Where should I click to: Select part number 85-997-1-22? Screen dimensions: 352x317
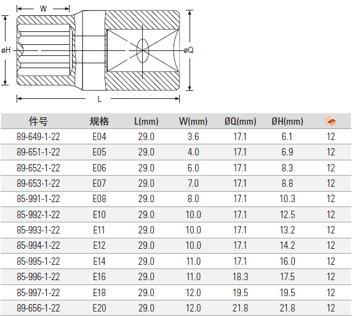click(x=38, y=293)
